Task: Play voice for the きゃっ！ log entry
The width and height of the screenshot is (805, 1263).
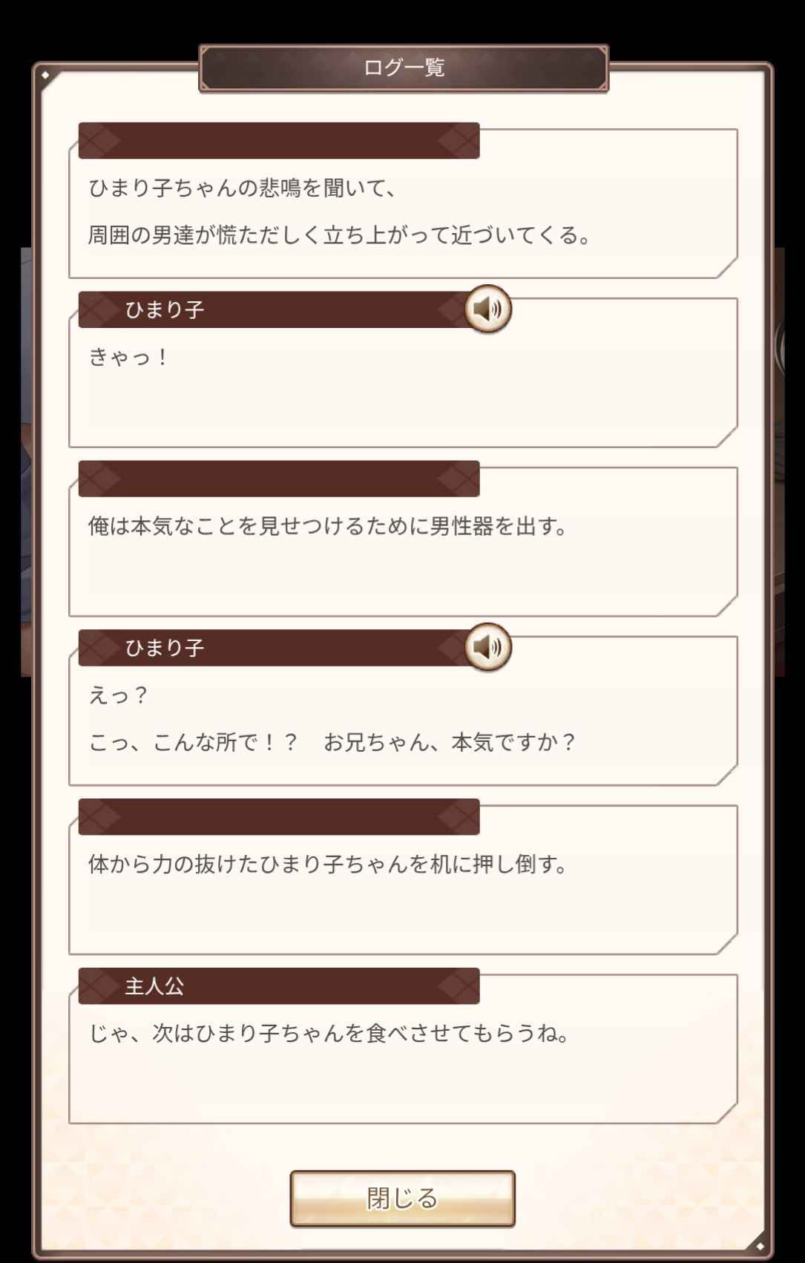Action: pyautogui.click(x=487, y=309)
